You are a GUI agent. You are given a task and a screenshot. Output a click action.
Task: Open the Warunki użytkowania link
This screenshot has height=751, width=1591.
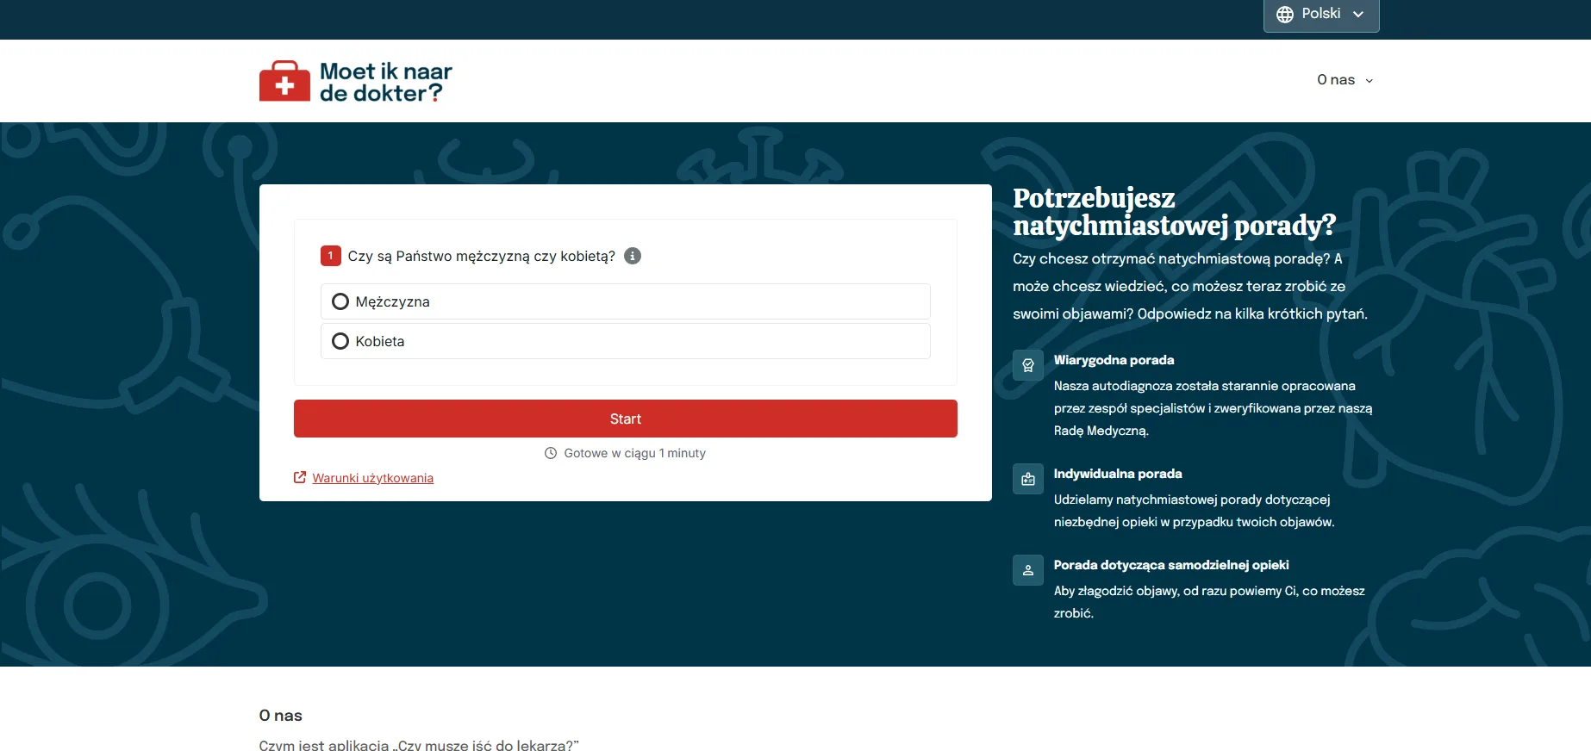[x=372, y=478]
